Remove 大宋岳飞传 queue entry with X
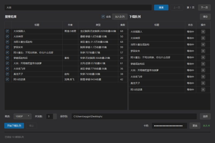Viewport: 215px width, 143px height. pos(203,76)
